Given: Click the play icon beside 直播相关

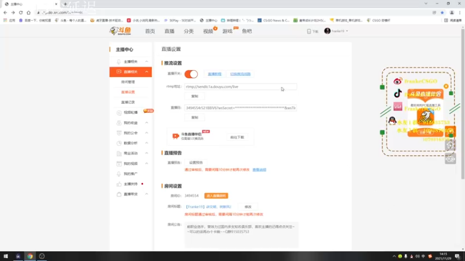Looking at the screenshot, I should 119,71.
